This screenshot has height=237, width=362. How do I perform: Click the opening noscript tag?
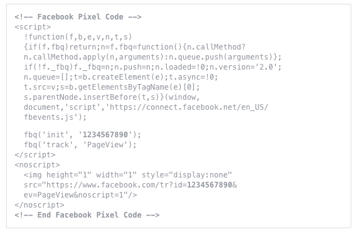point(38,165)
